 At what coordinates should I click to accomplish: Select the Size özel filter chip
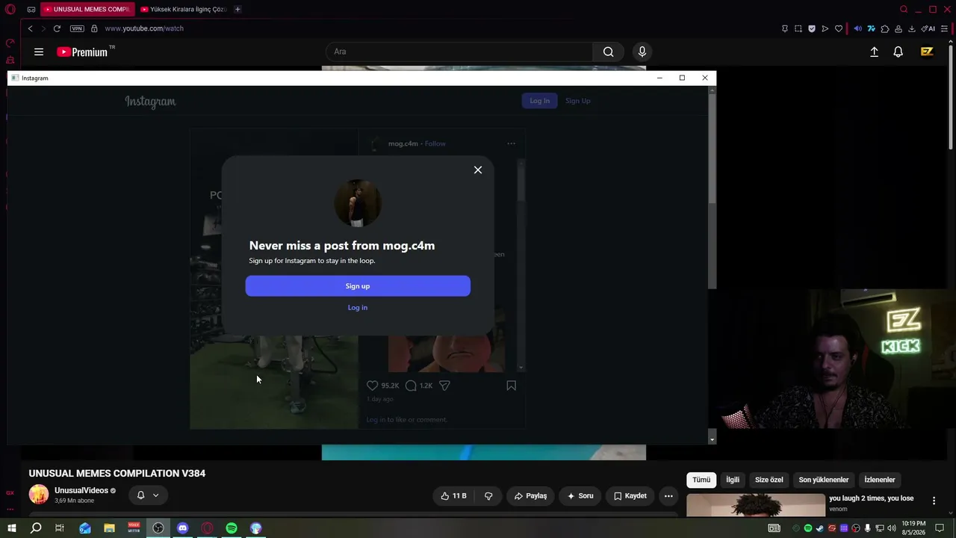pyautogui.click(x=769, y=480)
